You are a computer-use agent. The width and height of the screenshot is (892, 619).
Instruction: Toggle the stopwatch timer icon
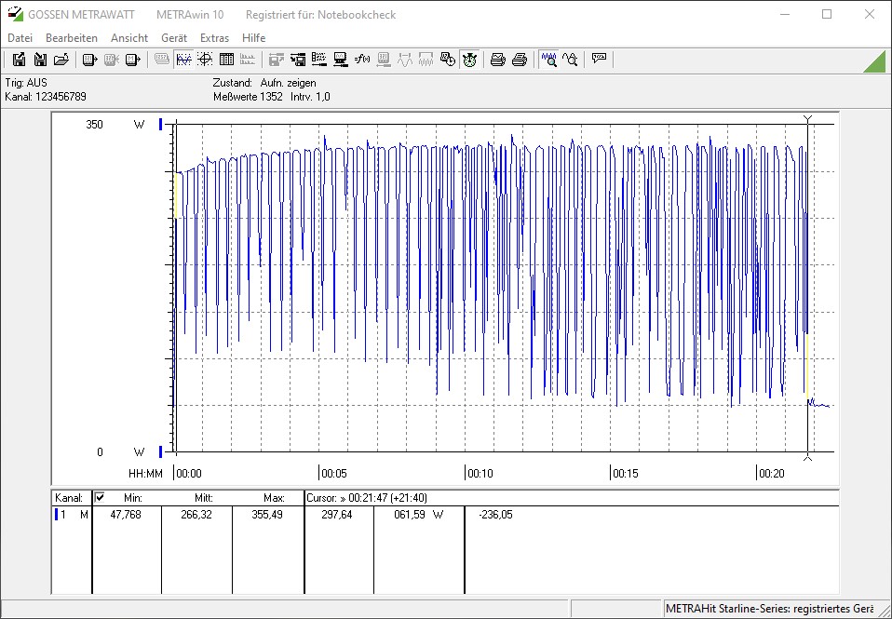469,60
